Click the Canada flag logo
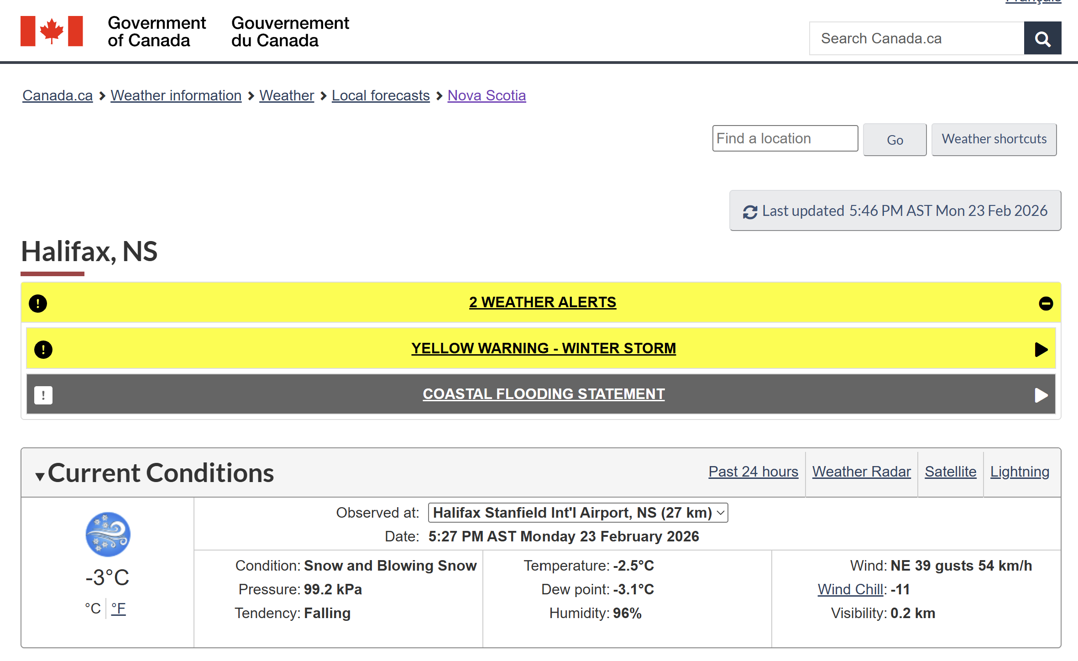The height and width of the screenshot is (661, 1078). point(52,31)
